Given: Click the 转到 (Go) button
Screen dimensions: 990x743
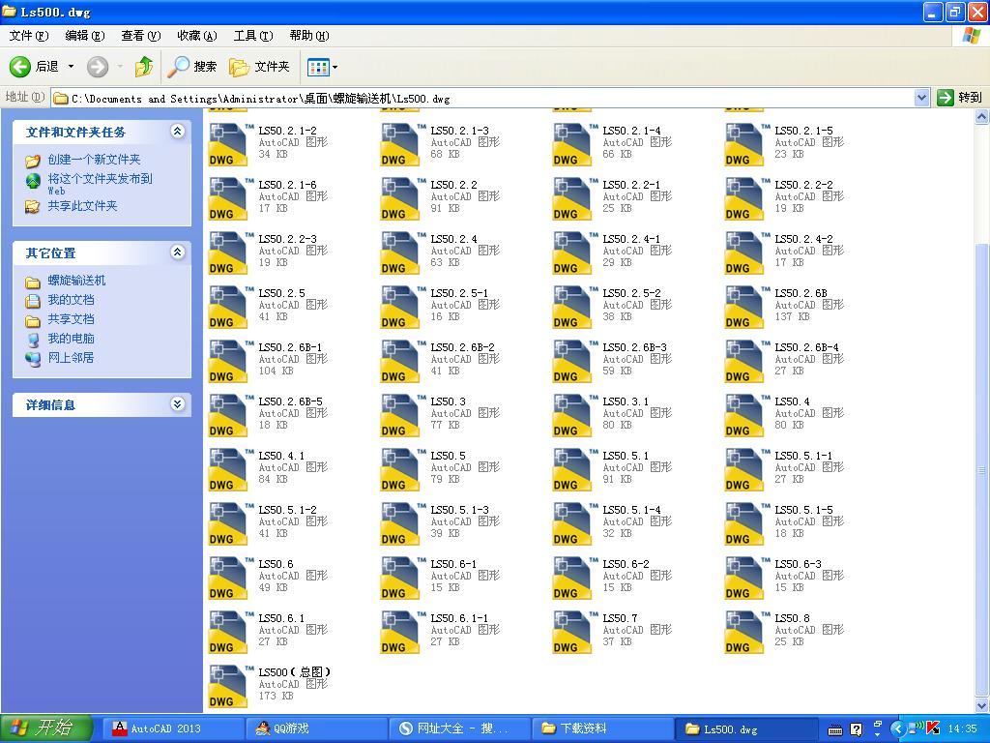Looking at the screenshot, I should (959, 98).
